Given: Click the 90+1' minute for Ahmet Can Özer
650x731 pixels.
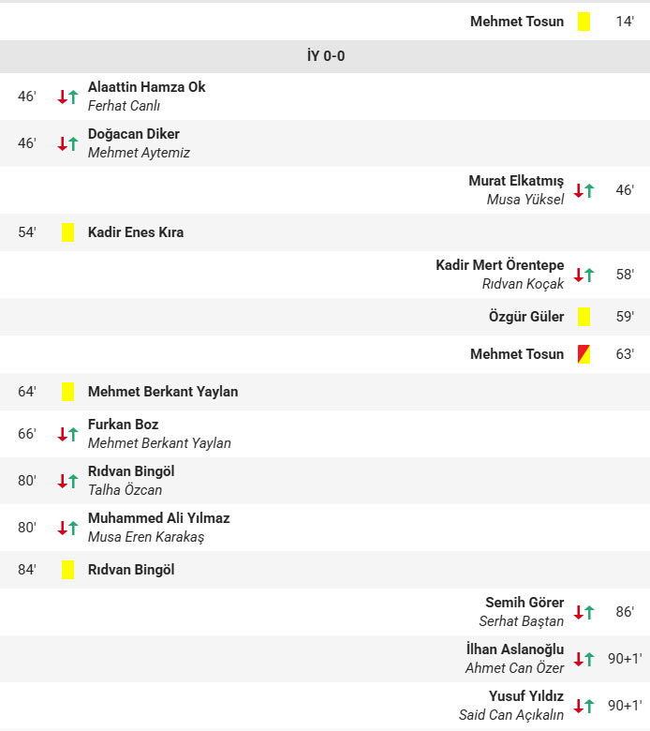Looking at the screenshot, I should (x=625, y=659).
